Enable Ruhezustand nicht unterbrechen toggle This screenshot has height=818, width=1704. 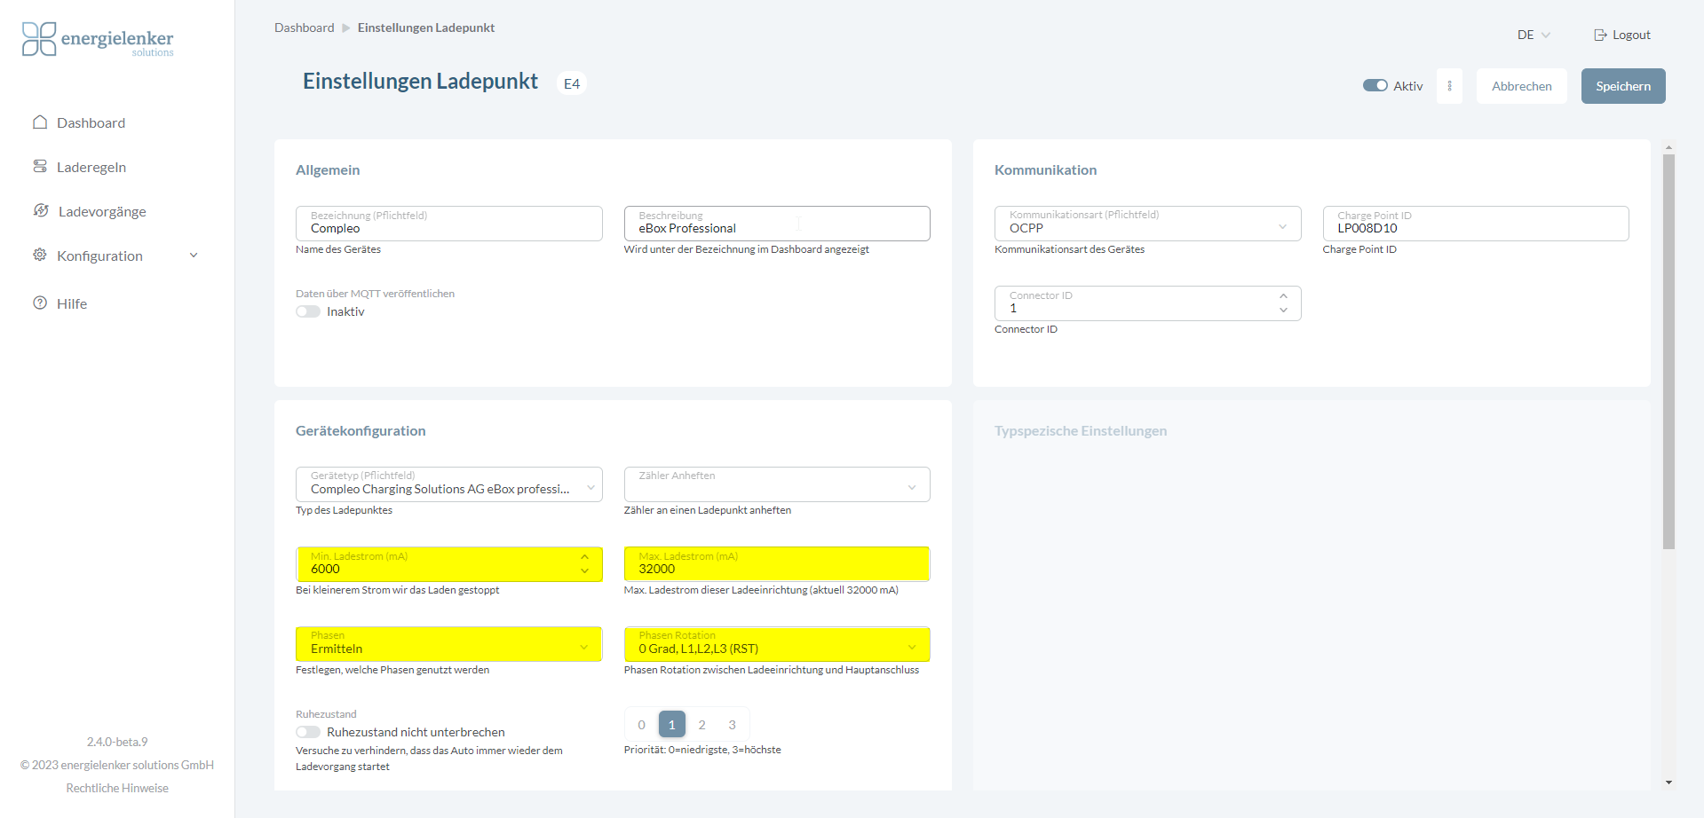pos(308,732)
